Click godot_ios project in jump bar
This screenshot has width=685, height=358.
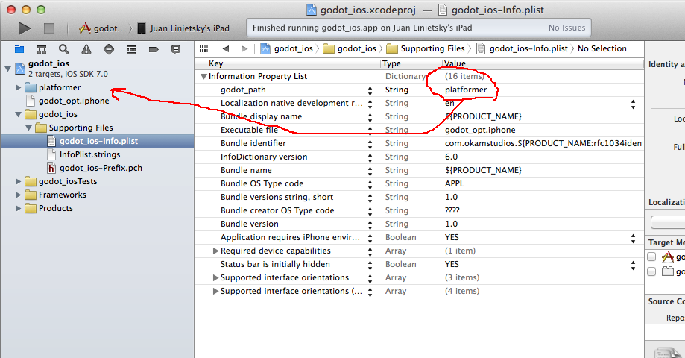(286, 48)
